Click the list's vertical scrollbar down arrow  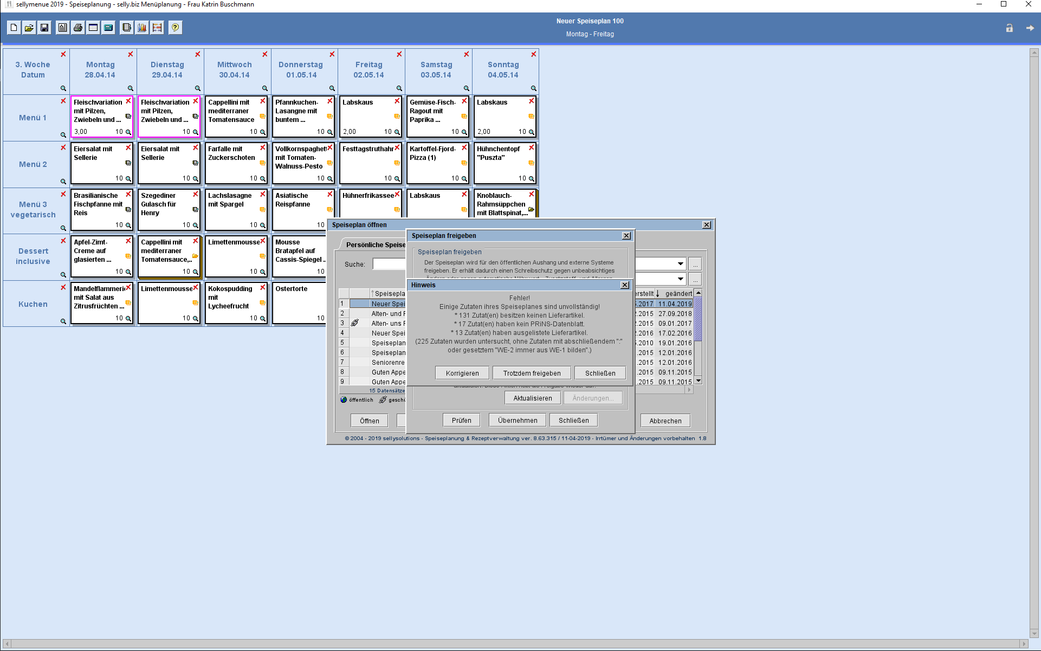point(699,381)
